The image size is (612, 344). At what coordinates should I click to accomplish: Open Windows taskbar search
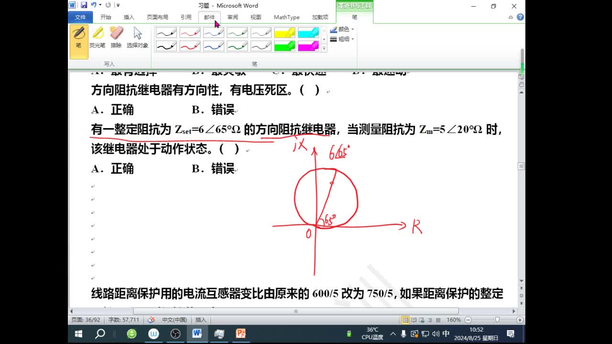coord(100,334)
